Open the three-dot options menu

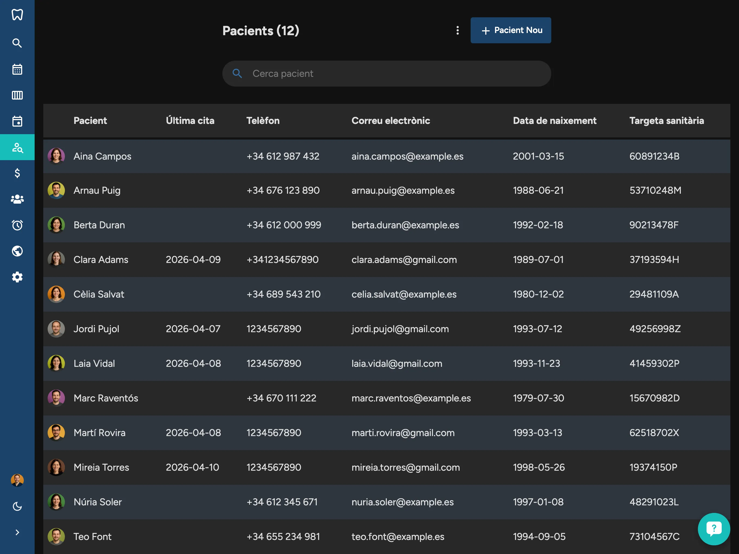coord(457,30)
